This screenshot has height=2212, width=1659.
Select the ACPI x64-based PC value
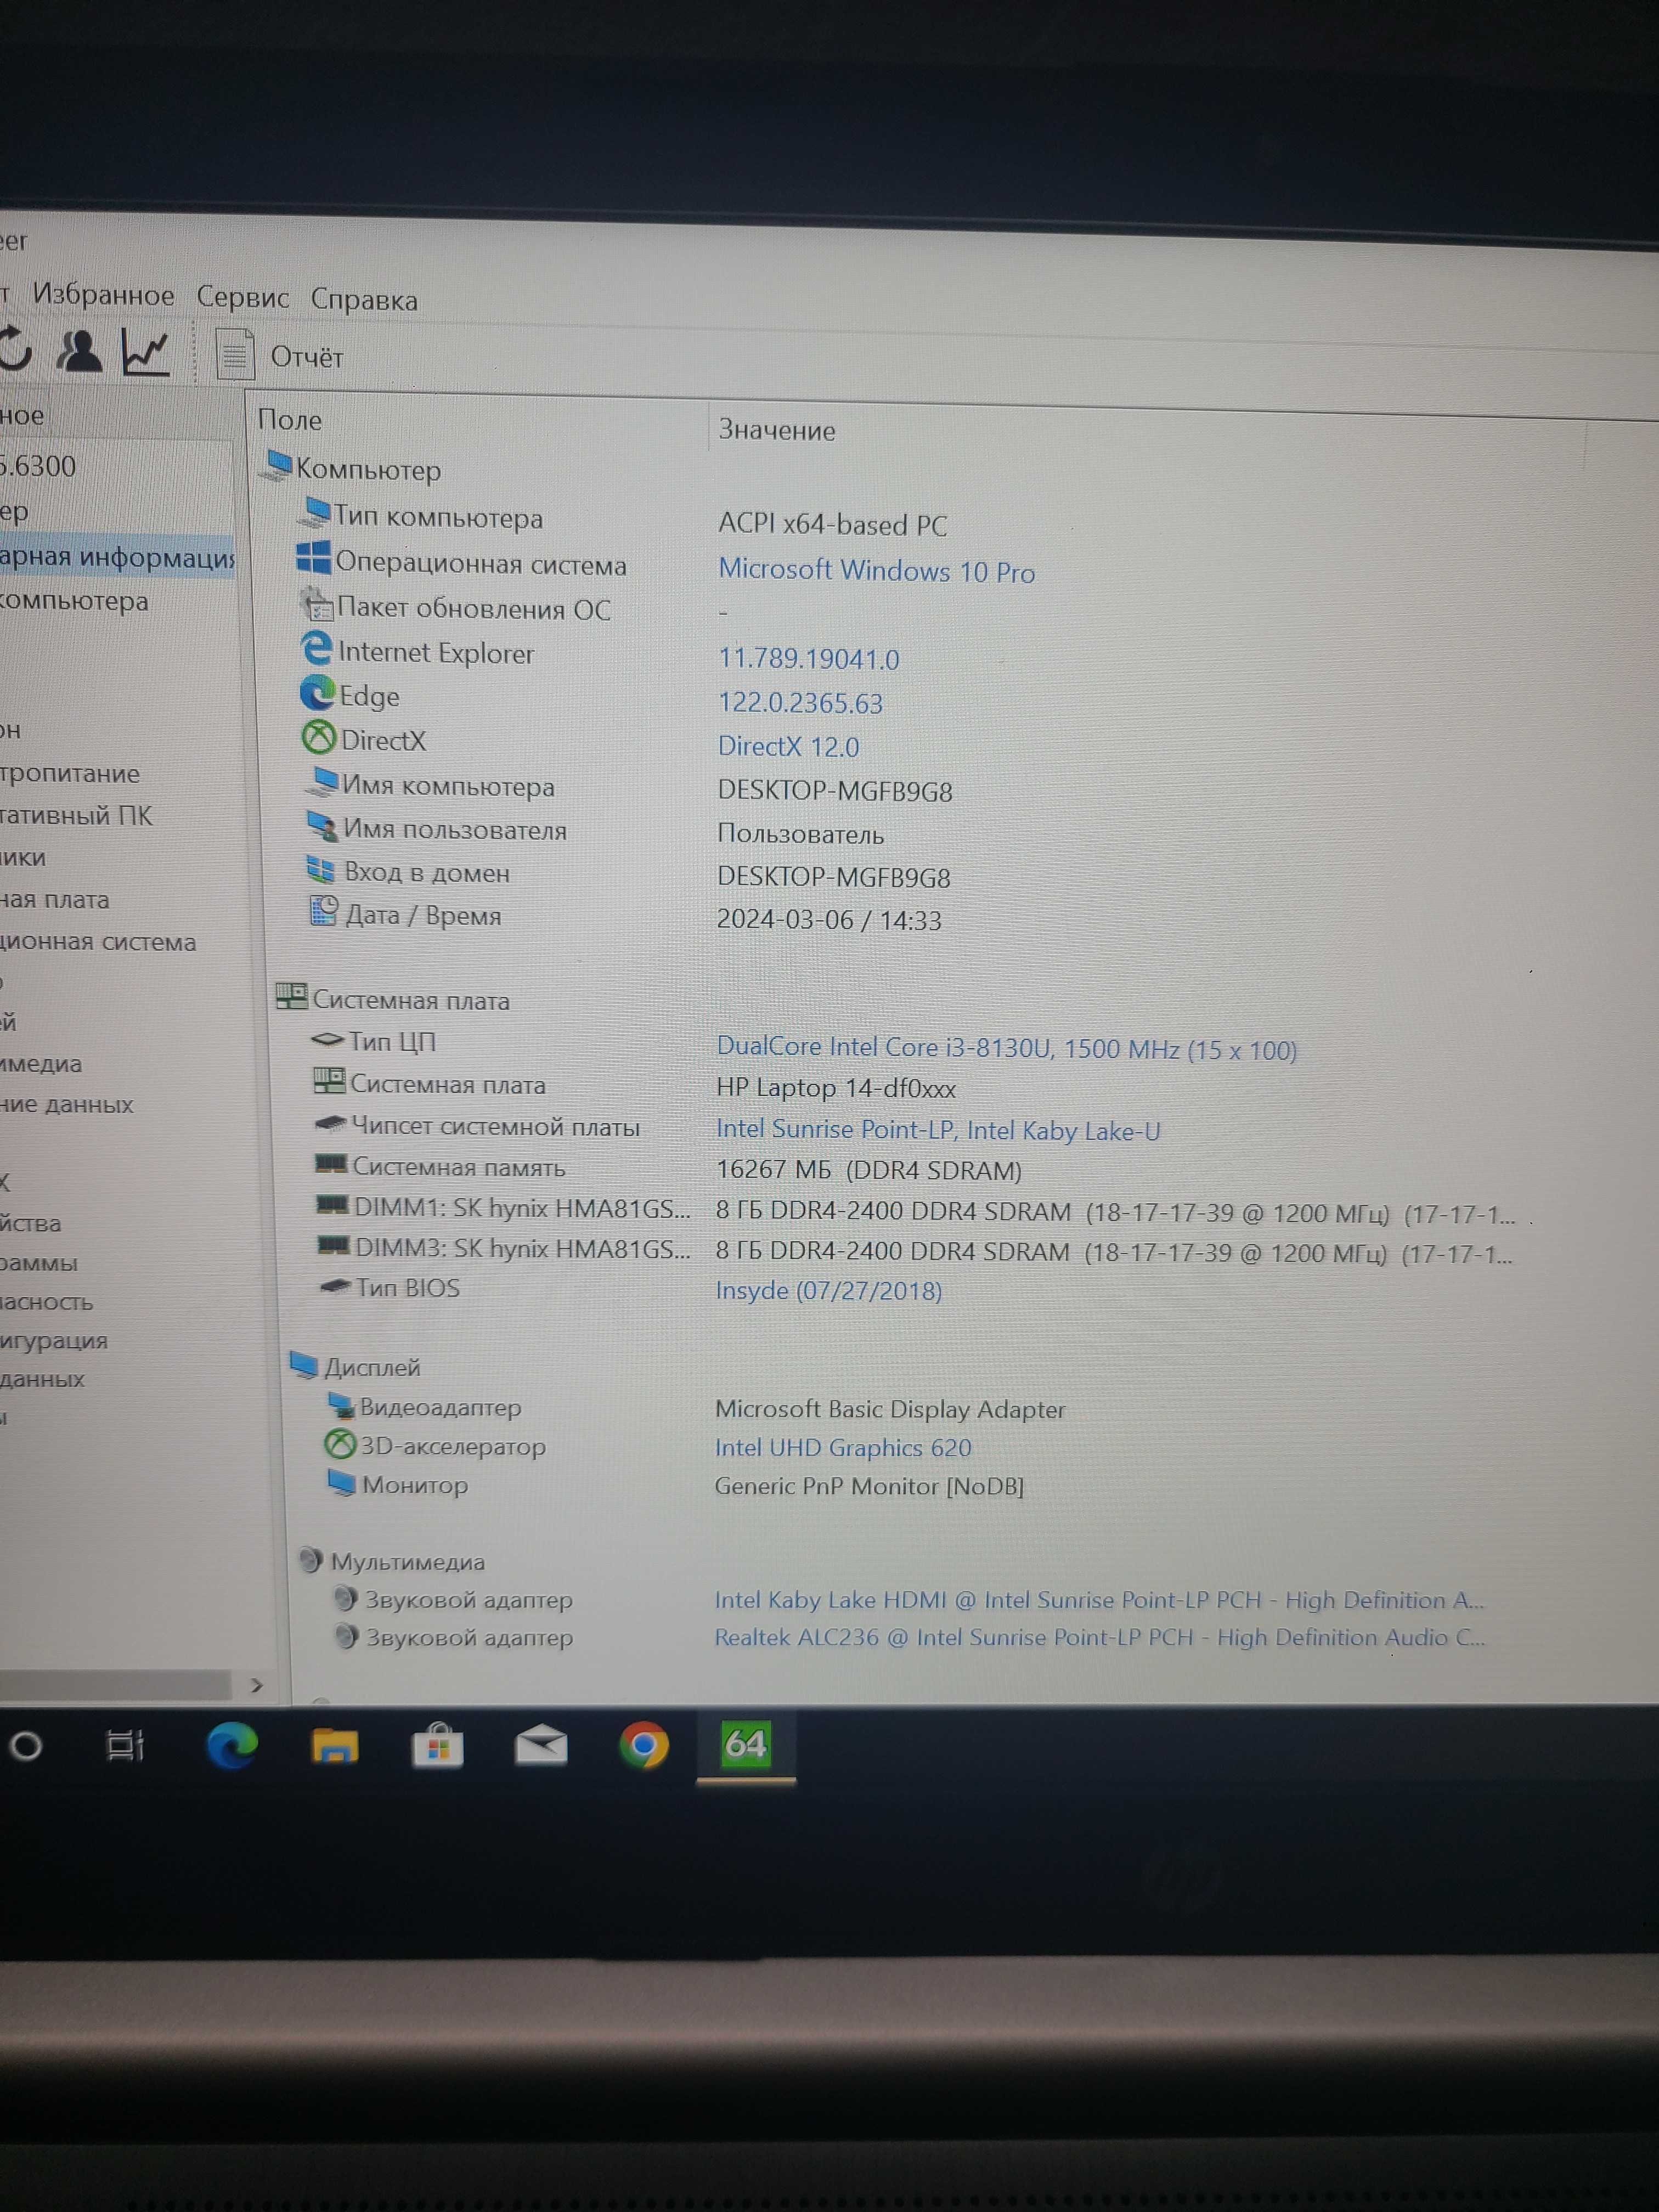[x=832, y=524]
